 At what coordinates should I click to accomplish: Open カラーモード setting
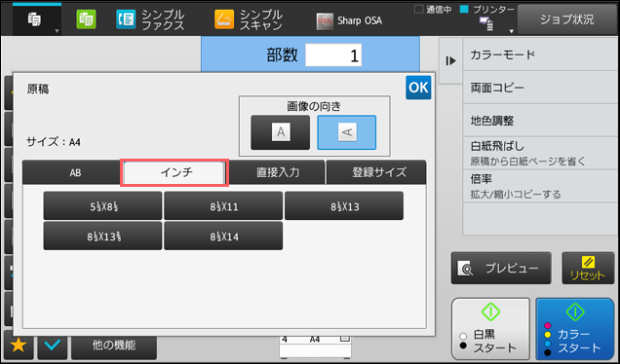pos(540,55)
